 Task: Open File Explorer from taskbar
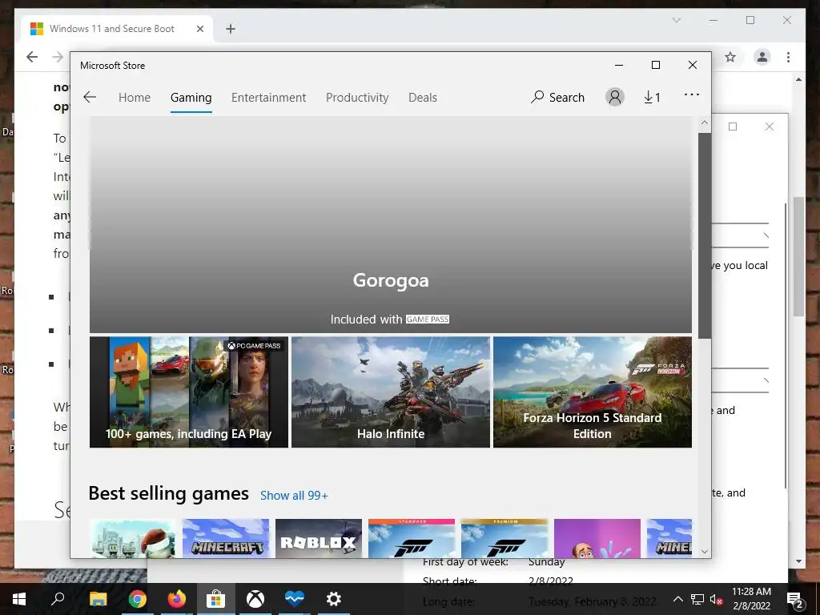click(98, 599)
